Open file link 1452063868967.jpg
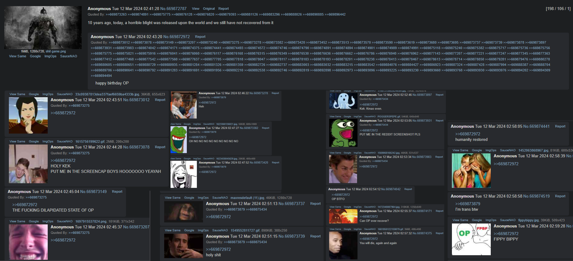Image resolution: width=573 pixels, height=261 pixels. coord(533,150)
